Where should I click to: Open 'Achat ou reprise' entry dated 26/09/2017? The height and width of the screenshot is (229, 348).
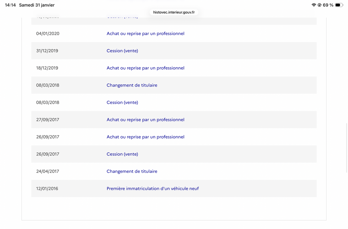pos(146,137)
